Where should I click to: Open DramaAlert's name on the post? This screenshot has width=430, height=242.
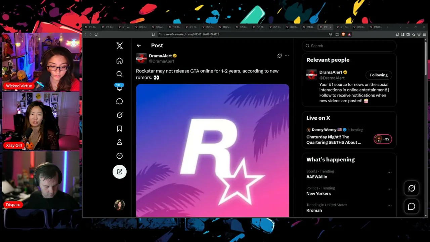click(x=160, y=56)
